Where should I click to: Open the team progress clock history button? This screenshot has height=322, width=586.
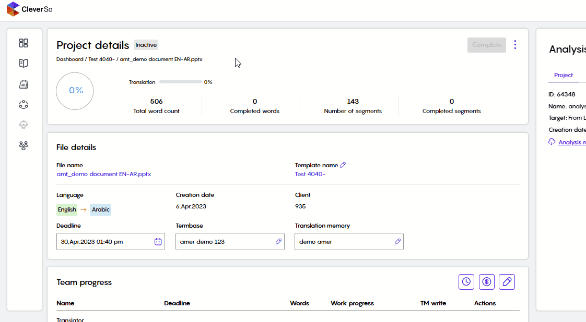466,282
